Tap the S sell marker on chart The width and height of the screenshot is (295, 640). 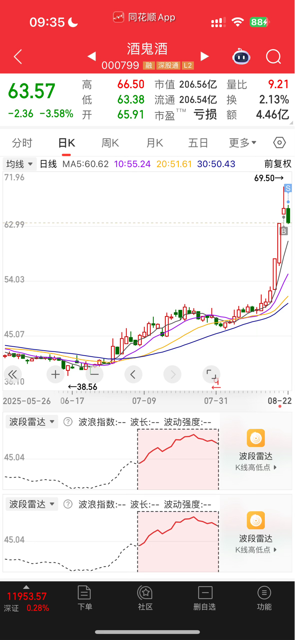pos(288,188)
